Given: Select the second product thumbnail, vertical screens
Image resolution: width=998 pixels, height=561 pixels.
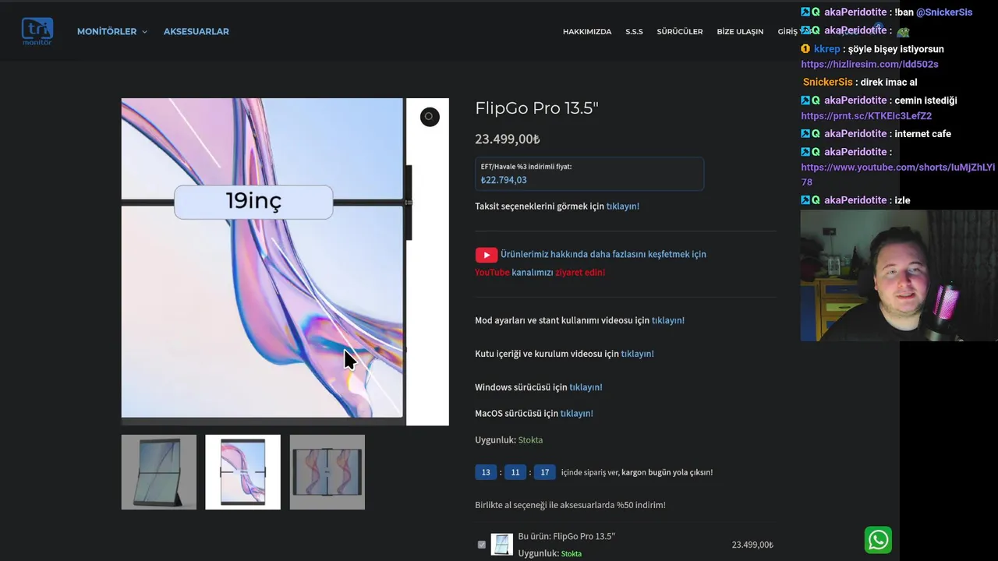Looking at the screenshot, I should click(242, 472).
